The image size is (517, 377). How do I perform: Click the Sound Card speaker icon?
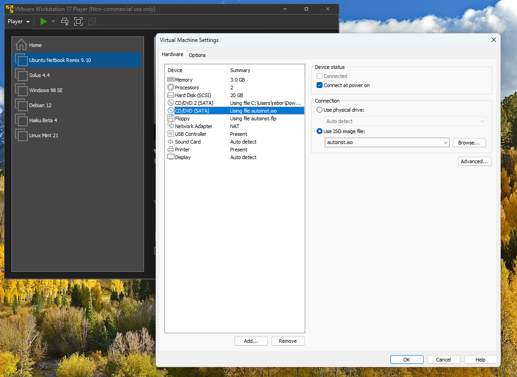(x=170, y=142)
